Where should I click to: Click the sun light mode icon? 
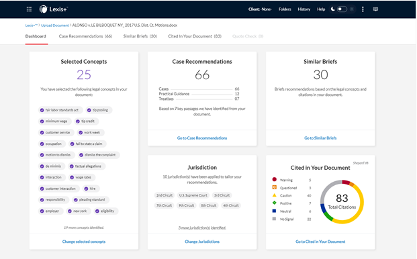tap(352, 9)
